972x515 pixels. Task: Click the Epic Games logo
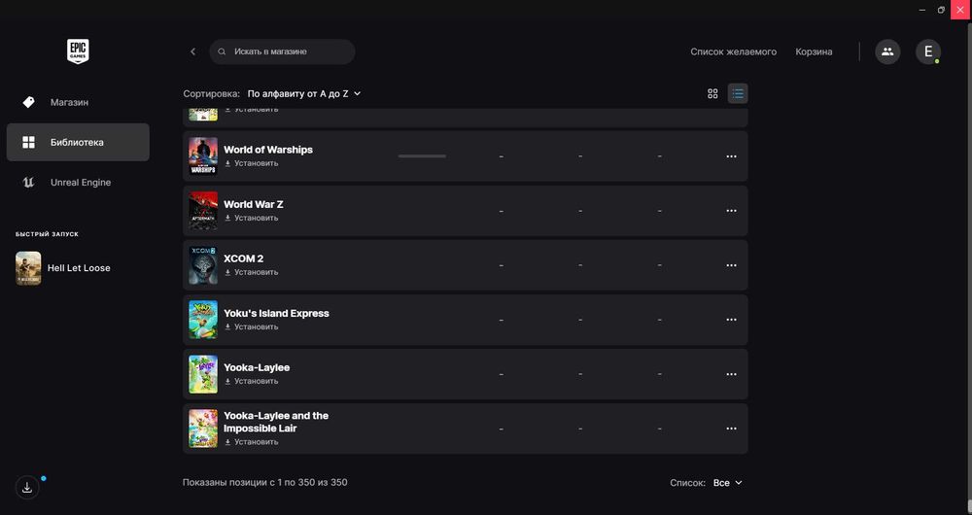pyautogui.click(x=78, y=51)
